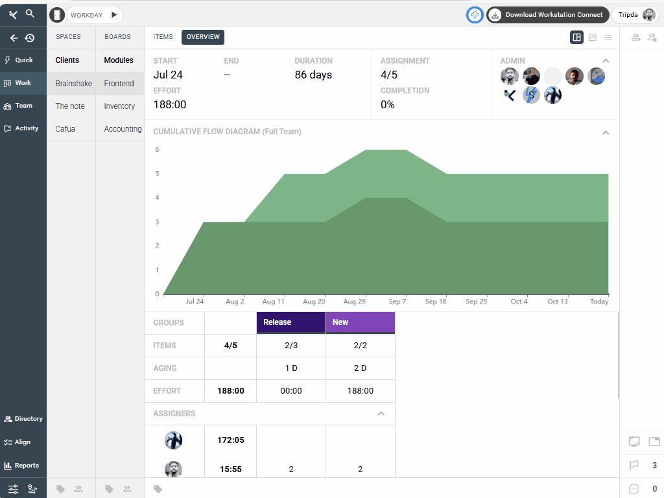The image size is (664, 498).
Task: Open the history clock icon
Action: pos(30,38)
